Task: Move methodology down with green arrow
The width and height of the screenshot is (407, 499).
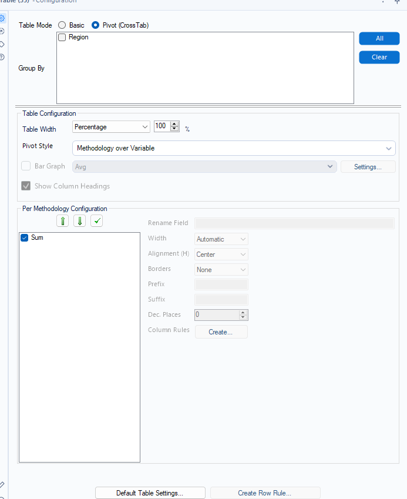Action: [79, 220]
